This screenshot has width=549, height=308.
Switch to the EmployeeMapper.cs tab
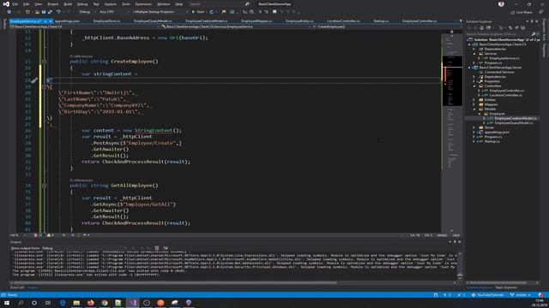click(256, 21)
